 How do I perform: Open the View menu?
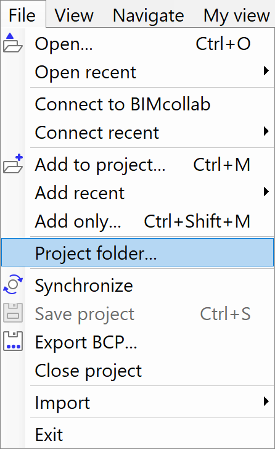click(74, 15)
